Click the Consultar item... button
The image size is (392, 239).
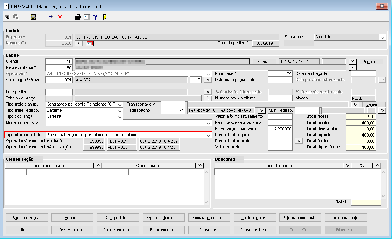click(x=254, y=230)
